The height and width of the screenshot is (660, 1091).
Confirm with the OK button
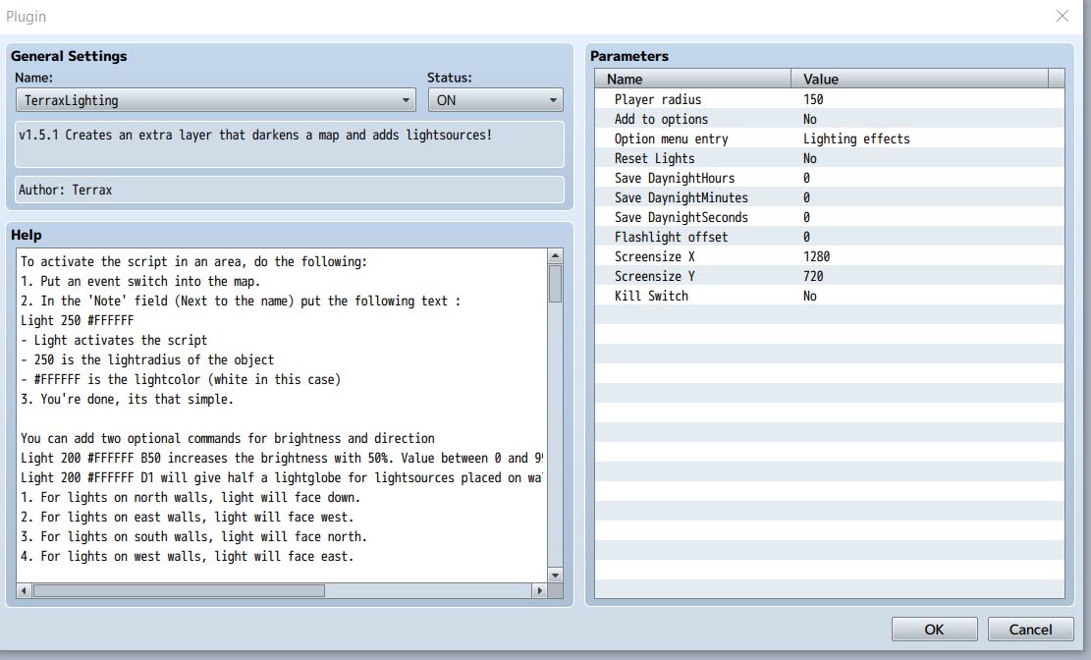coord(935,630)
